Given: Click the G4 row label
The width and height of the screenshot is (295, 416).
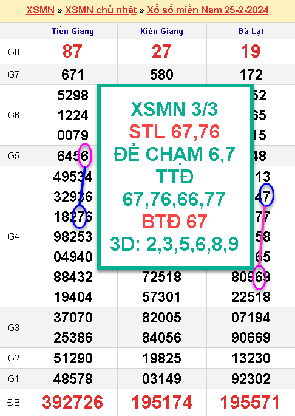Looking at the screenshot, I should (13, 236).
